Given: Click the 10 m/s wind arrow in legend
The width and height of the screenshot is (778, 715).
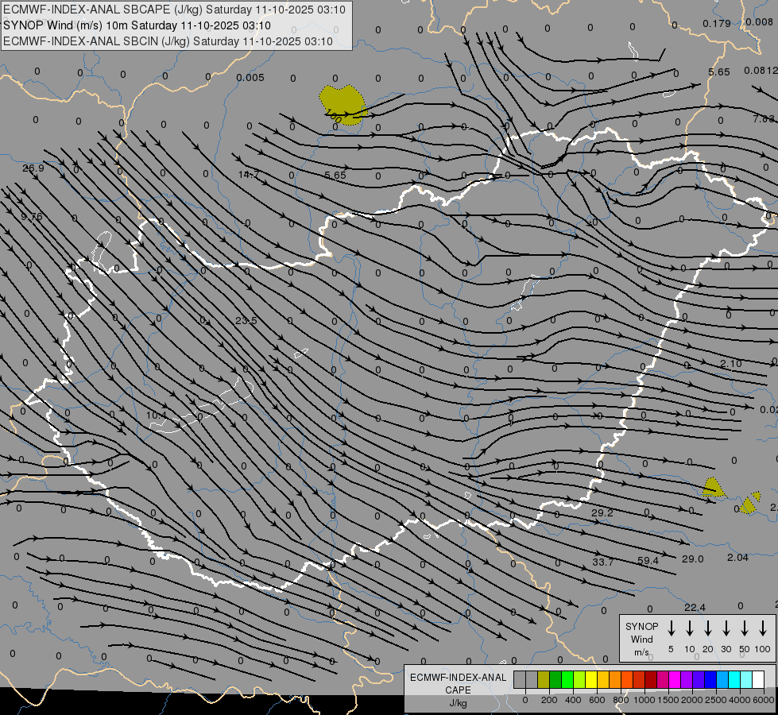Looking at the screenshot, I should tap(690, 628).
